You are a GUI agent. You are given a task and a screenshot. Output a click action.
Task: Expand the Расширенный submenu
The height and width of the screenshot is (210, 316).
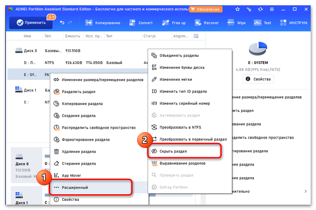pyautogui.click(x=99, y=187)
